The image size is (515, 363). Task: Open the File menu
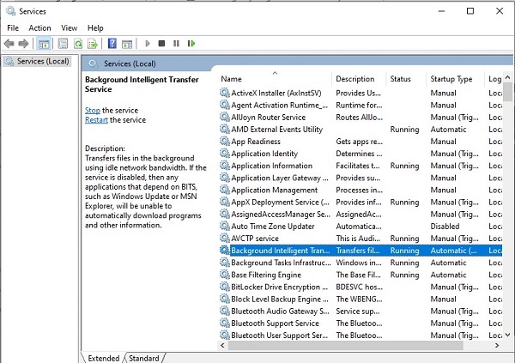click(13, 27)
